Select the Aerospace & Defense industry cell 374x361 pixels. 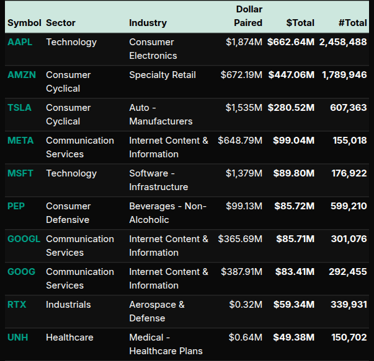pyautogui.click(x=156, y=311)
